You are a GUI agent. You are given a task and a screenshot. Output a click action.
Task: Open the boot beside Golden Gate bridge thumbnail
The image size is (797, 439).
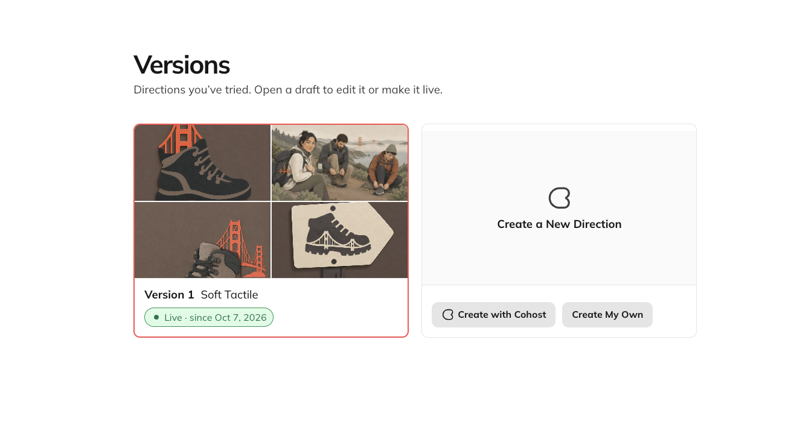(x=202, y=240)
